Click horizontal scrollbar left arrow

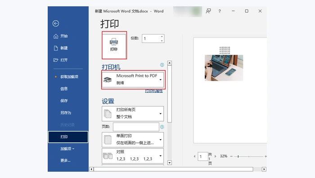click(x=91, y=169)
